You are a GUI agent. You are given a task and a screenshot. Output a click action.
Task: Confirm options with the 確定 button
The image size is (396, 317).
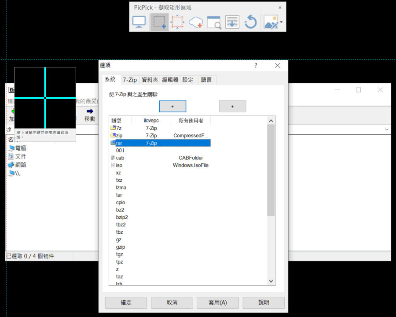[x=126, y=302]
